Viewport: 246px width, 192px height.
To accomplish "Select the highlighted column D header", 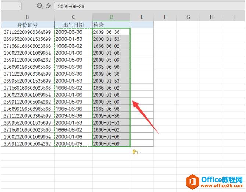I will [x=111, y=17].
